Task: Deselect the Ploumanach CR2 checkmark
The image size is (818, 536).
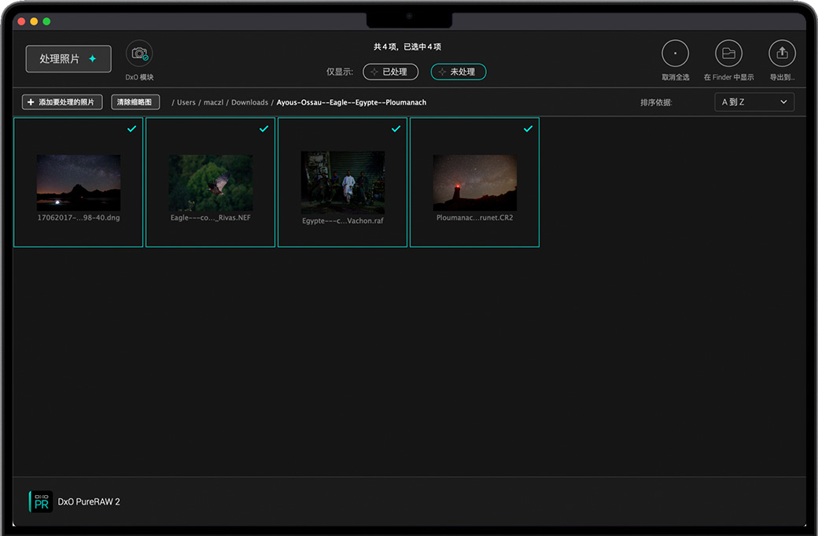Action: click(x=528, y=129)
